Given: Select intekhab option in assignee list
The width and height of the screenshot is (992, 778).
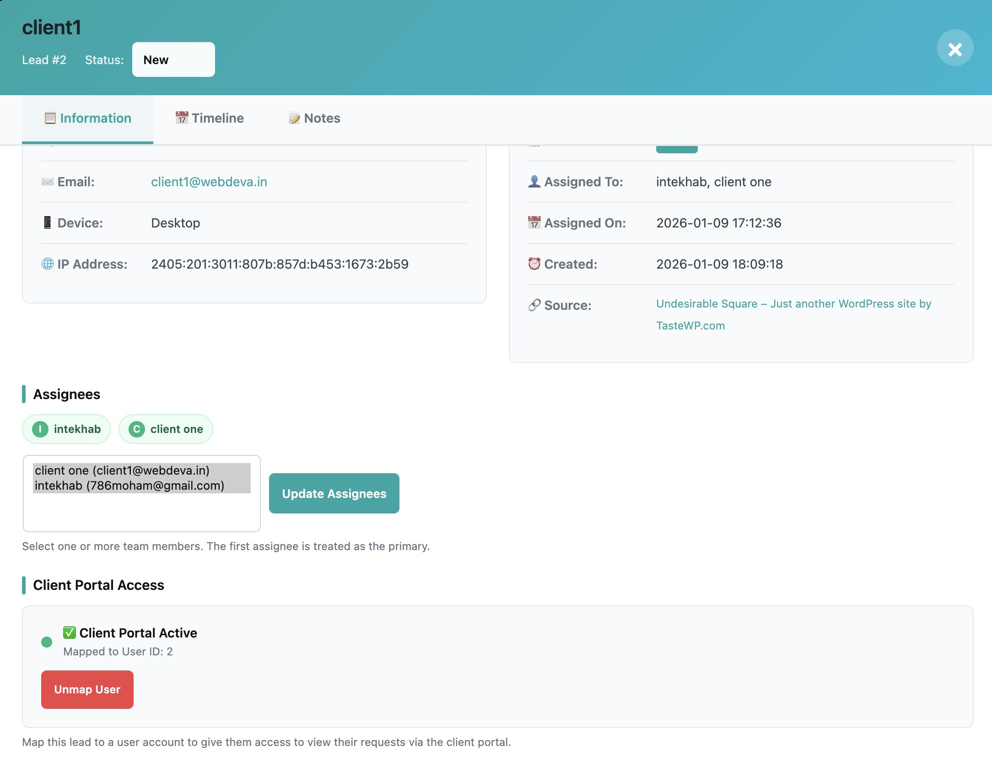Looking at the screenshot, I should (x=129, y=486).
